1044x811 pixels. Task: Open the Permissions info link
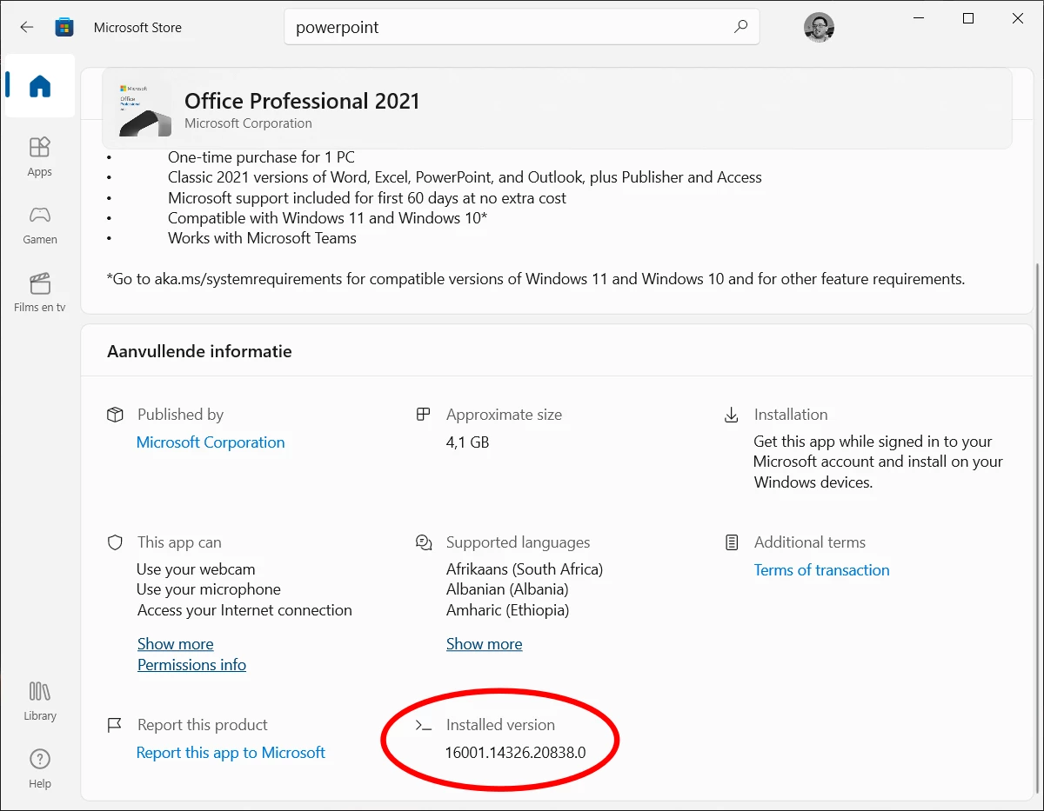[191, 665]
